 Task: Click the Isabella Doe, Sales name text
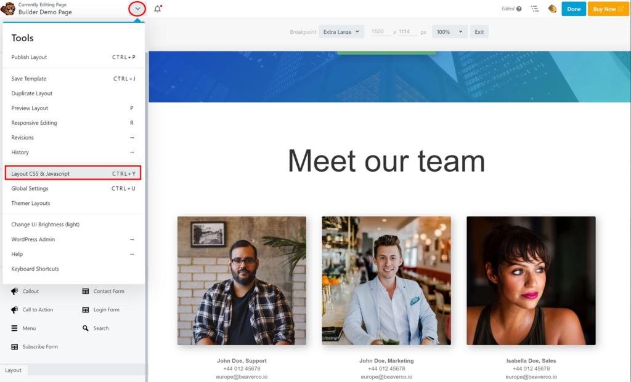(x=531, y=360)
